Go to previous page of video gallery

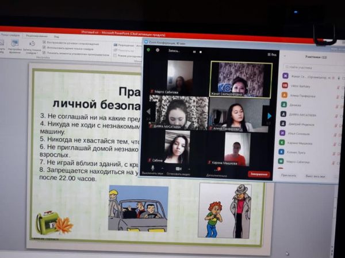[148, 112]
